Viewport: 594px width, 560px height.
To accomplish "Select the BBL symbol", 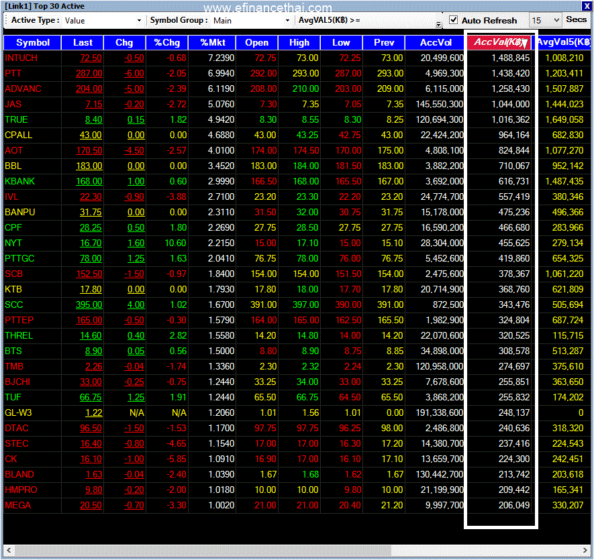I will pos(13,166).
